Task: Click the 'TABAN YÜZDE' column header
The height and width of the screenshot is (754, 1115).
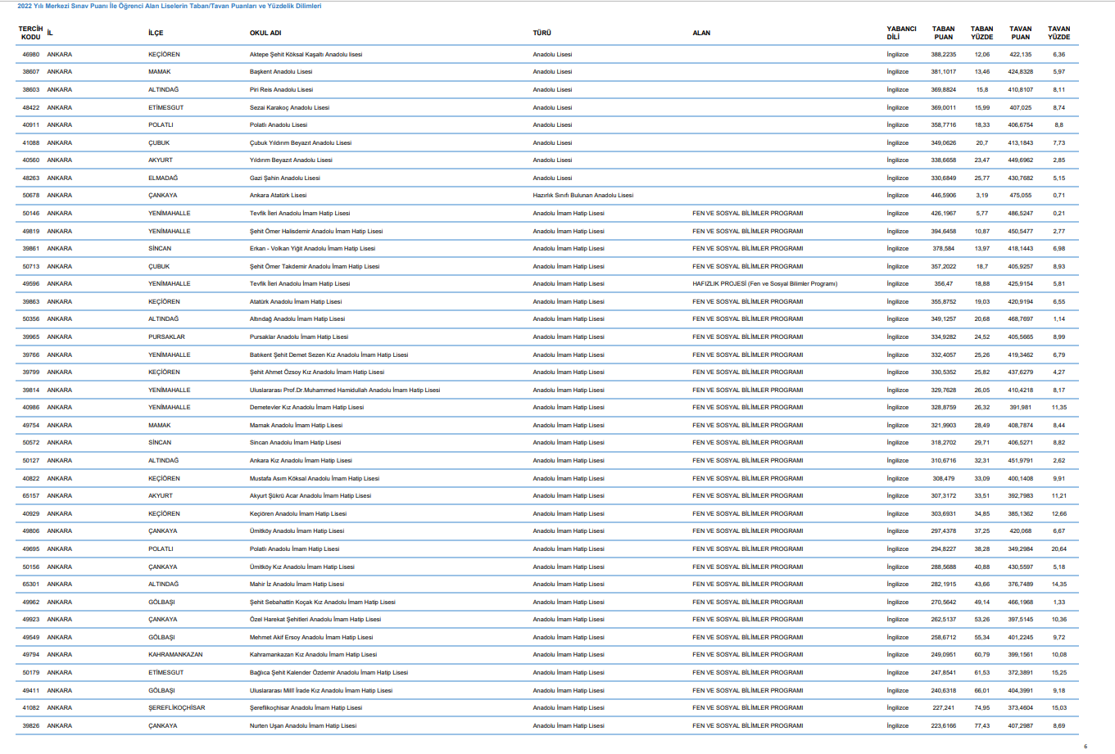Action: pyautogui.click(x=981, y=33)
